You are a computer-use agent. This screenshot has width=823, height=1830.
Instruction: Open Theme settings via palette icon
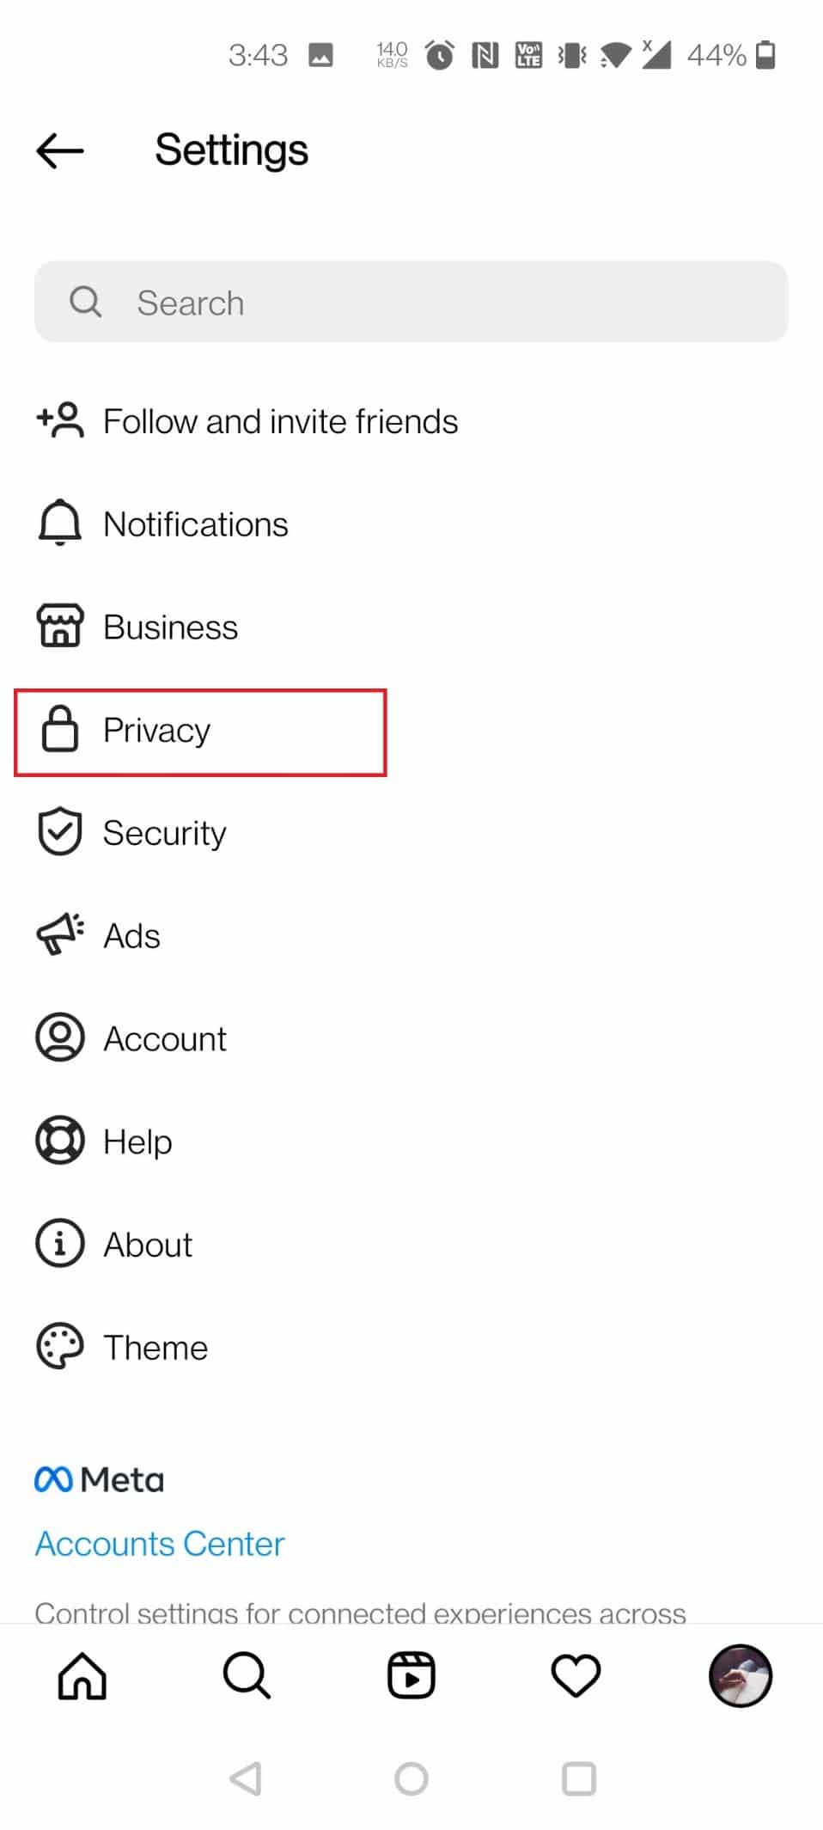point(58,1346)
